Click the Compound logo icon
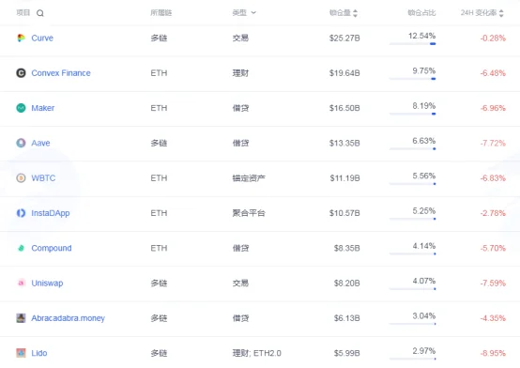 (21, 248)
